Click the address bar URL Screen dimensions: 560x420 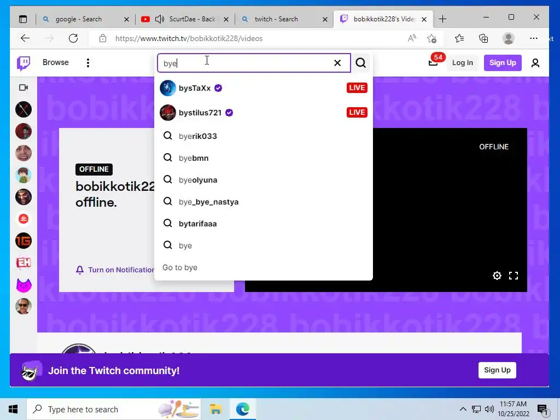point(189,38)
